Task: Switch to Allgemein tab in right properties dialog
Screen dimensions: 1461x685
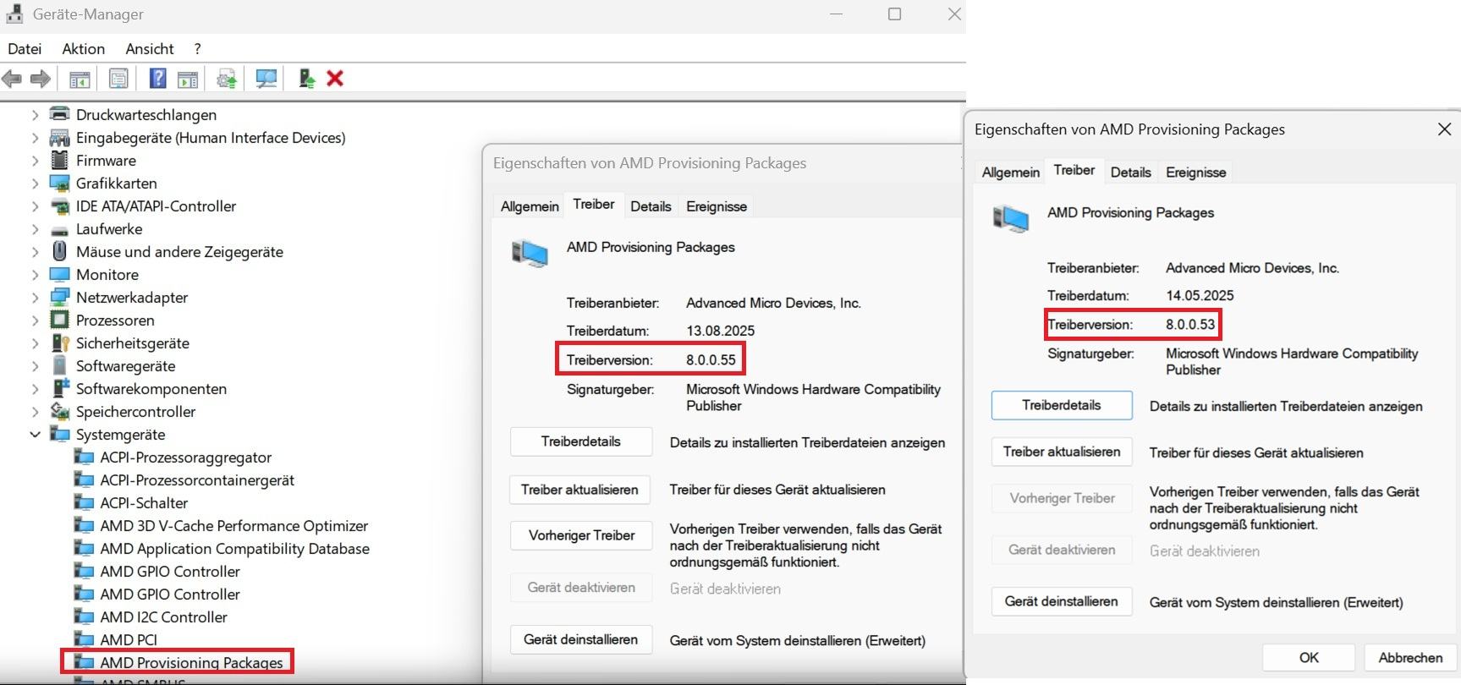Action: point(1010,173)
